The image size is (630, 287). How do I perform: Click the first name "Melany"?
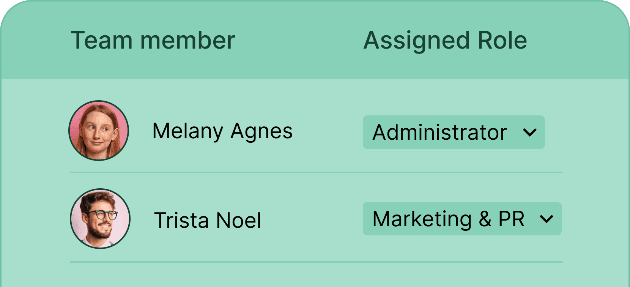187,131
